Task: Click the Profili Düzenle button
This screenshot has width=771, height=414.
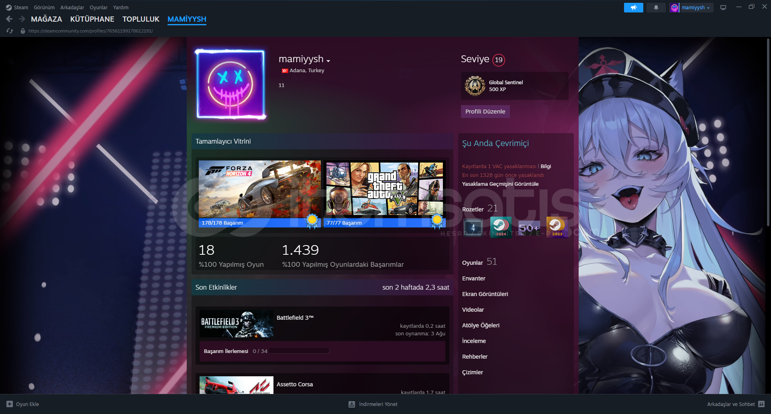Action: [485, 112]
